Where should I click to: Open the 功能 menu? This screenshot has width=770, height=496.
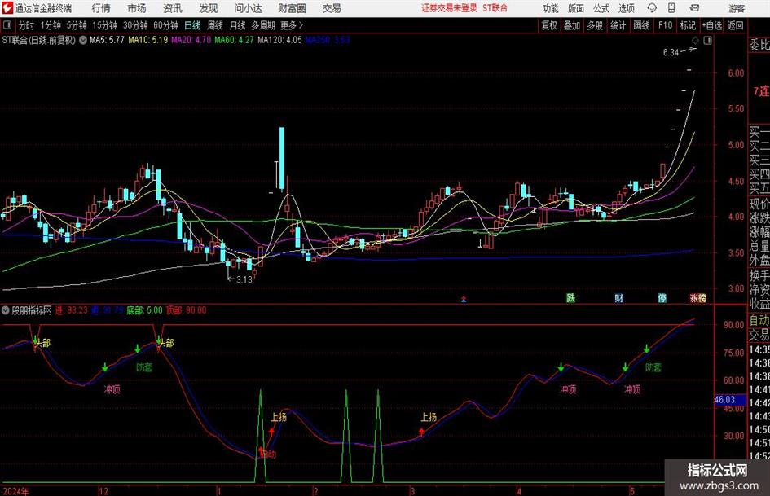click(551, 8)
